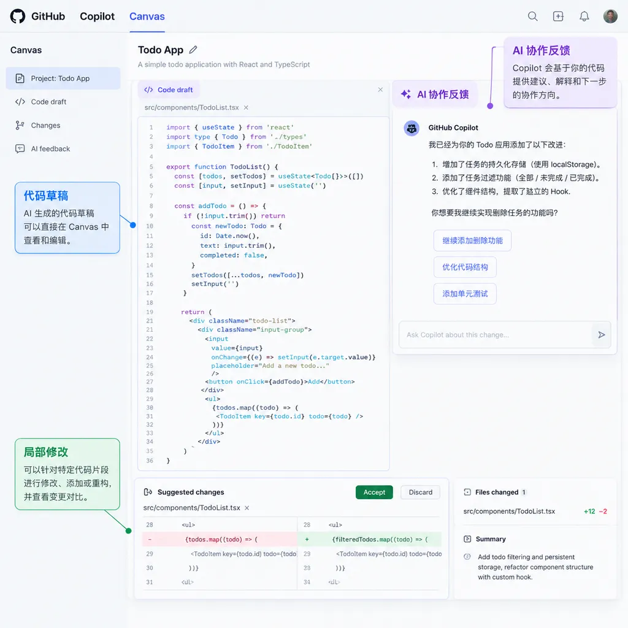Click code line 'completed: false,'
628x628 pixels.
pos(234,255)
